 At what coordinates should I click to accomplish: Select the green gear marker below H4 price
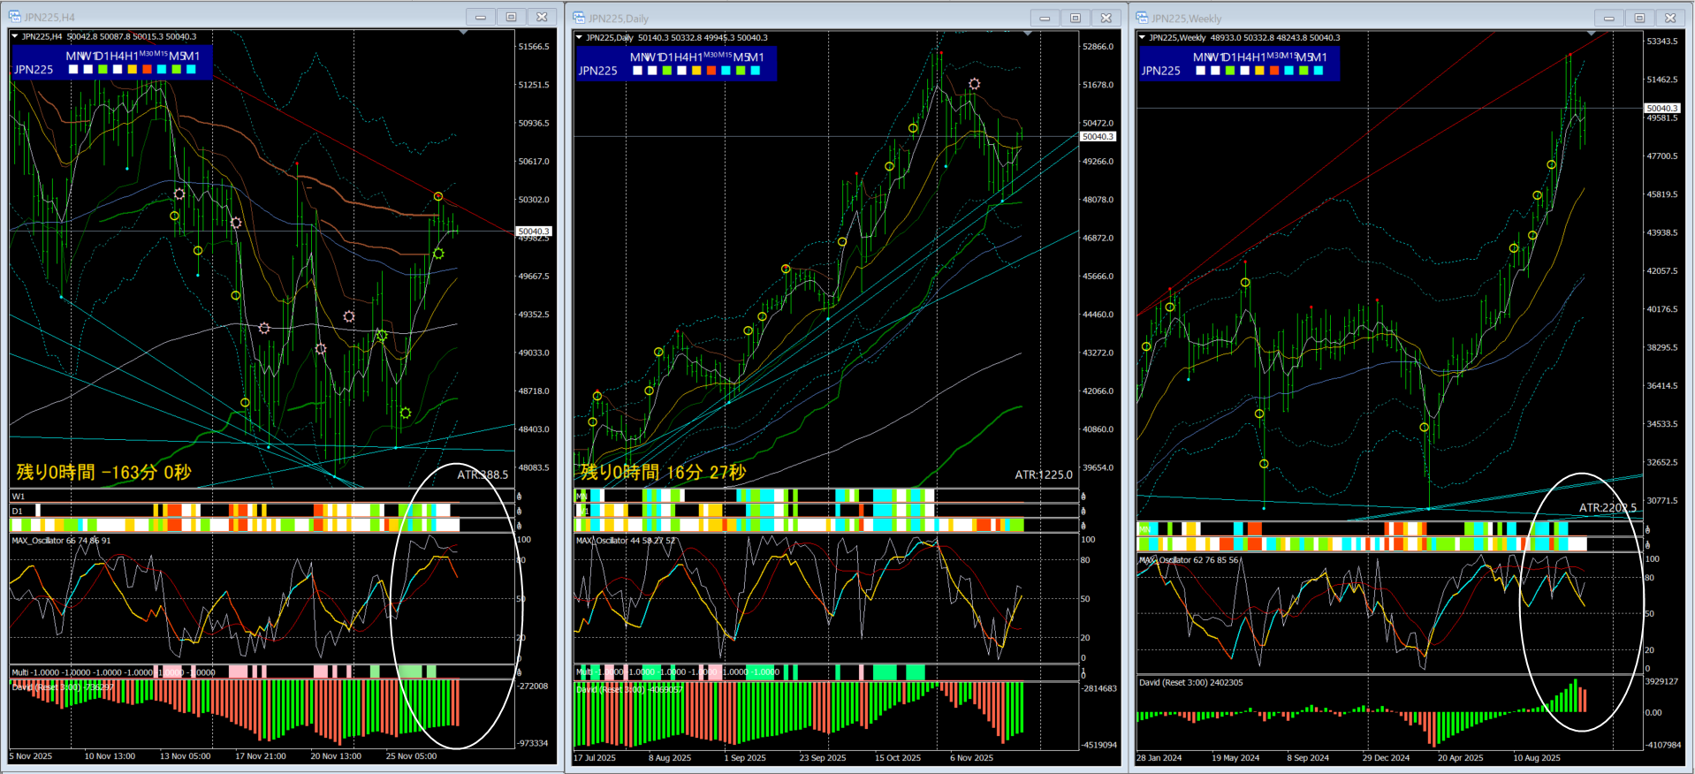point(438,254)
